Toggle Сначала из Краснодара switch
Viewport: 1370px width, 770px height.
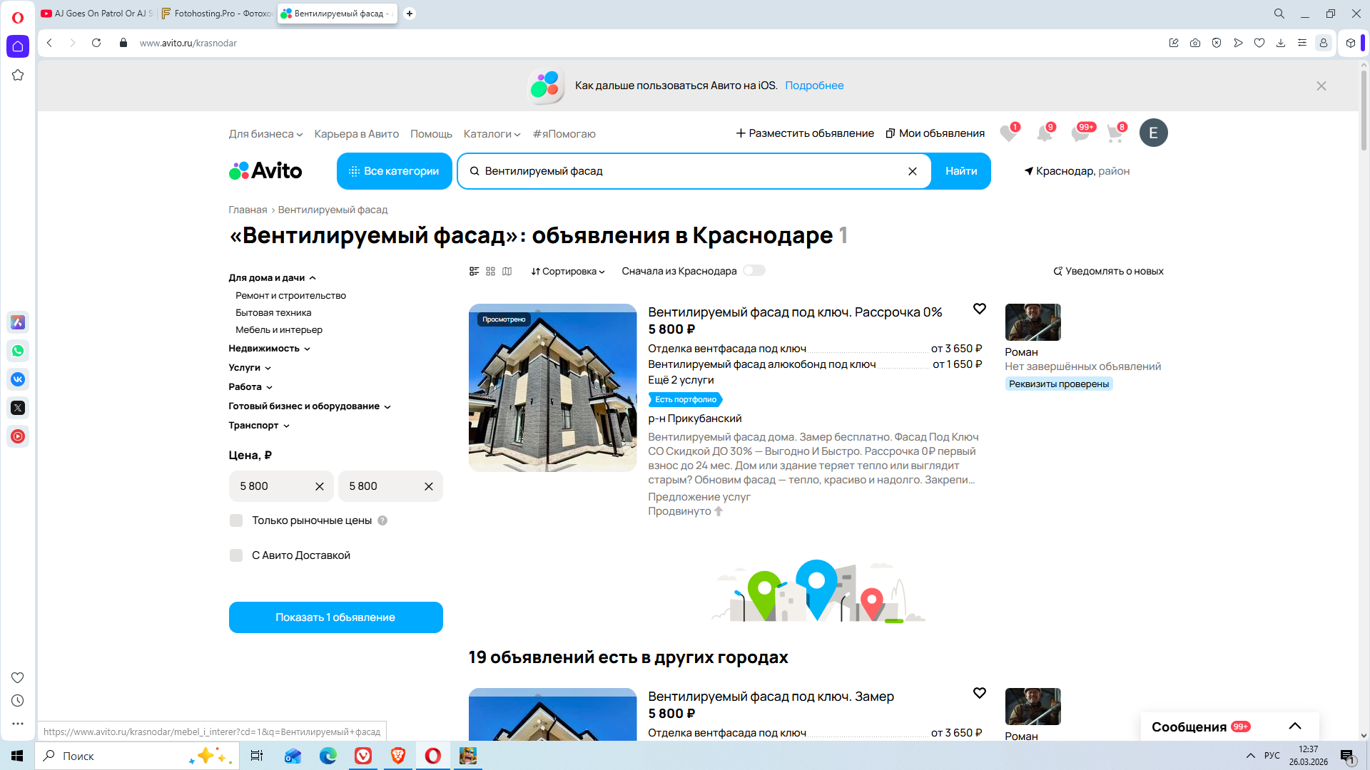tap(753, 271)
